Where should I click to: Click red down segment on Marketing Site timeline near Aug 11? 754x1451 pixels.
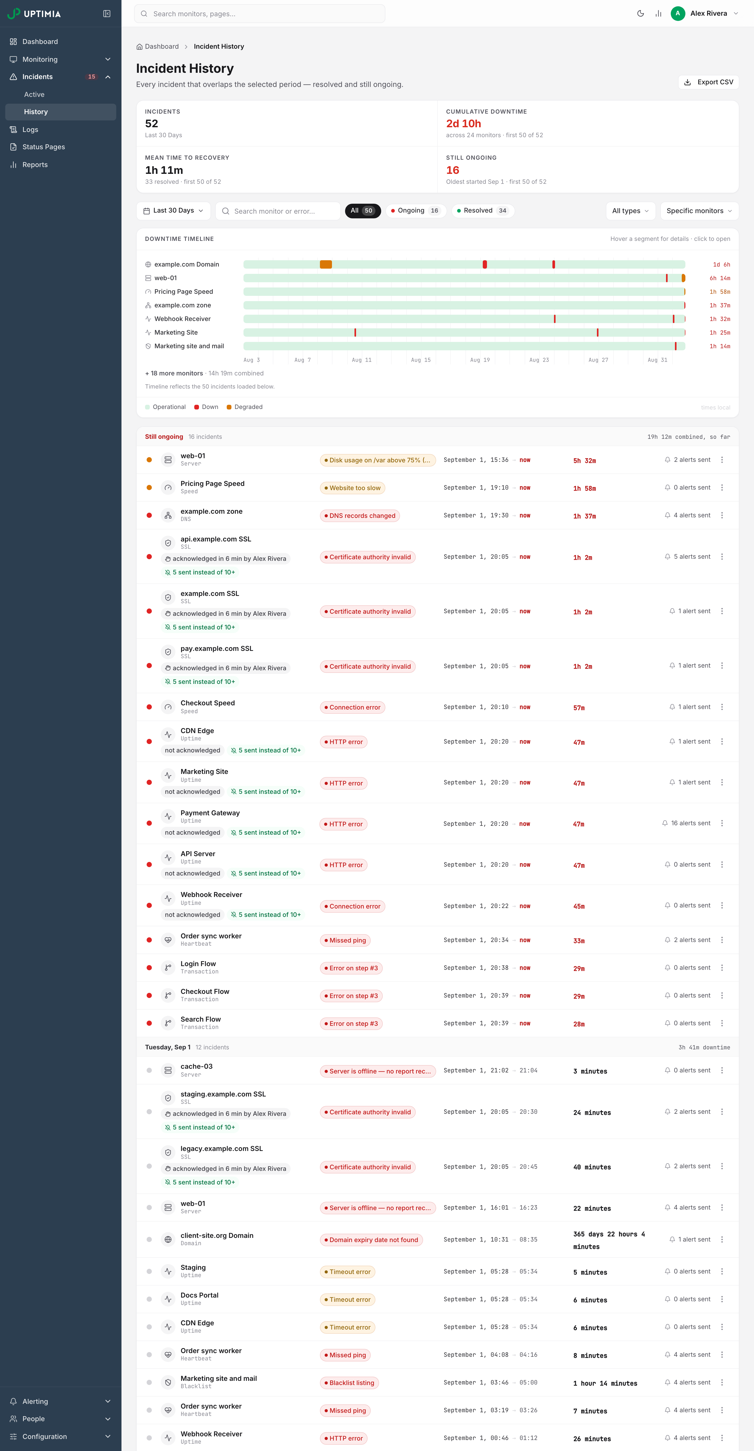pos(355,332)
